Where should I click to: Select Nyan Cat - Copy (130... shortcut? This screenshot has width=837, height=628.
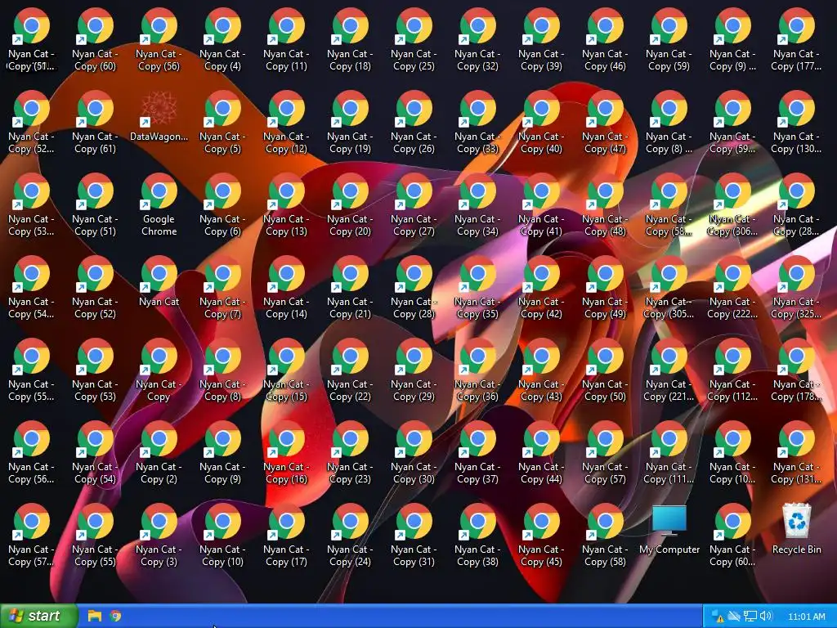point(796,123)
